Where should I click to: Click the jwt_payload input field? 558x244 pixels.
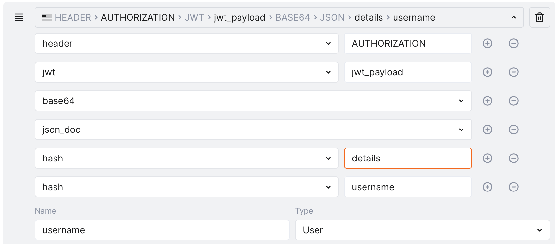tap(407, 72)
